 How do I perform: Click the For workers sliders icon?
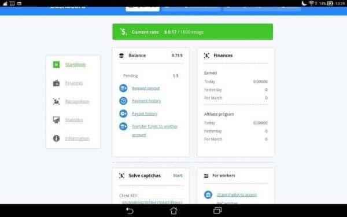[x=206, y=176]
